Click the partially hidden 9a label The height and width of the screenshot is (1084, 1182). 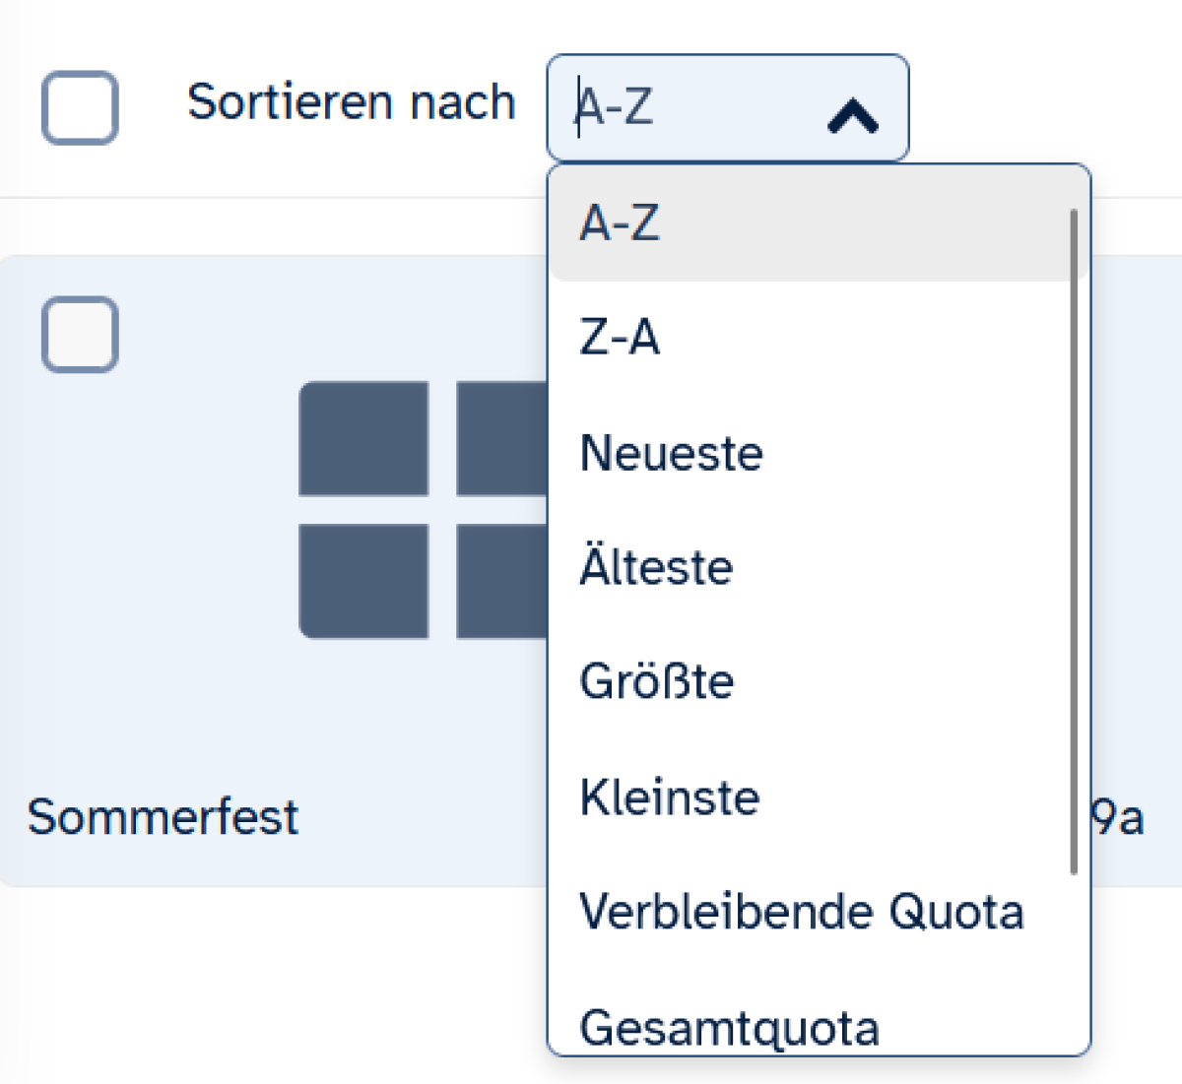pos(1119,818)
